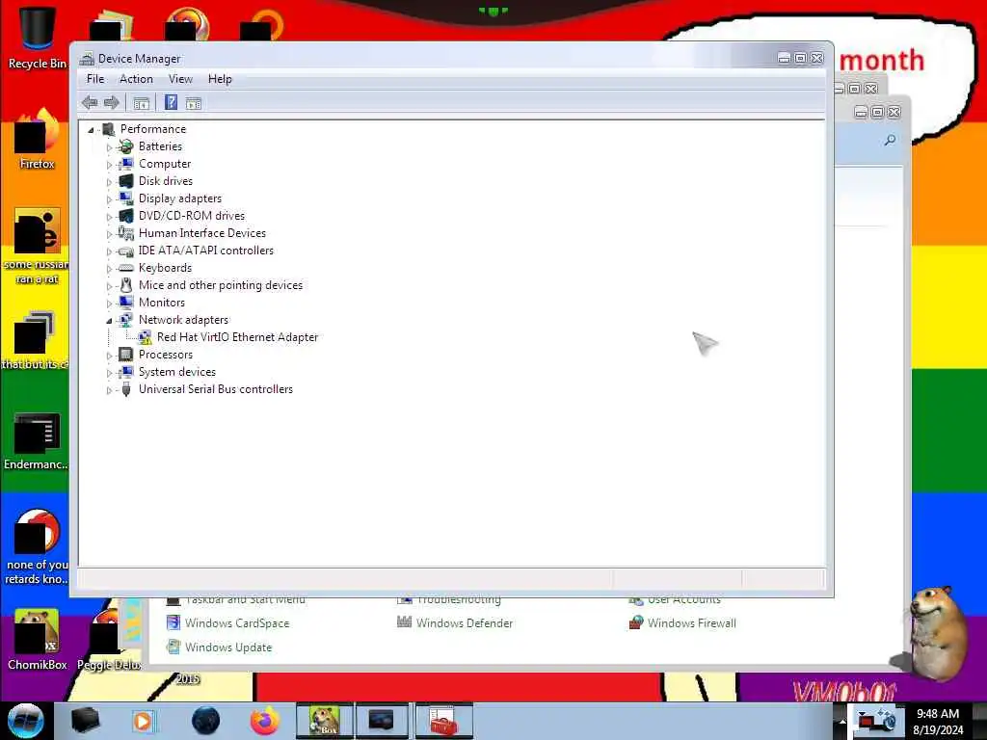The height and width of the screenshot is (740, 987).
Task: Select the Processors category
Action: tap(166, 355)
